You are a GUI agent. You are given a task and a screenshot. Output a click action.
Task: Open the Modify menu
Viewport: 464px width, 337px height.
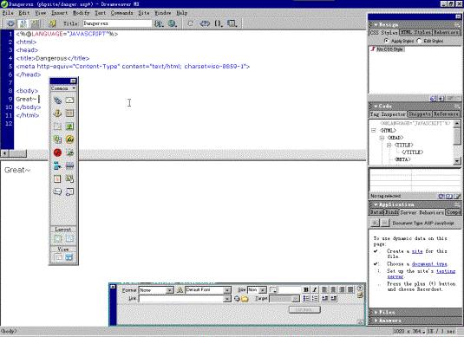81,13
